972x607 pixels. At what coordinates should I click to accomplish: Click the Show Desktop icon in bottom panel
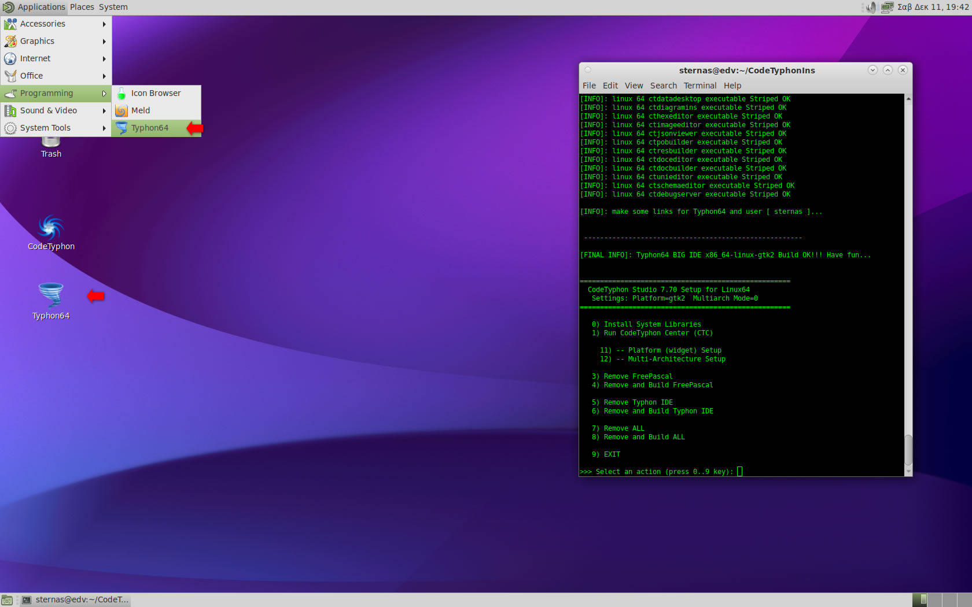[7, 600]
